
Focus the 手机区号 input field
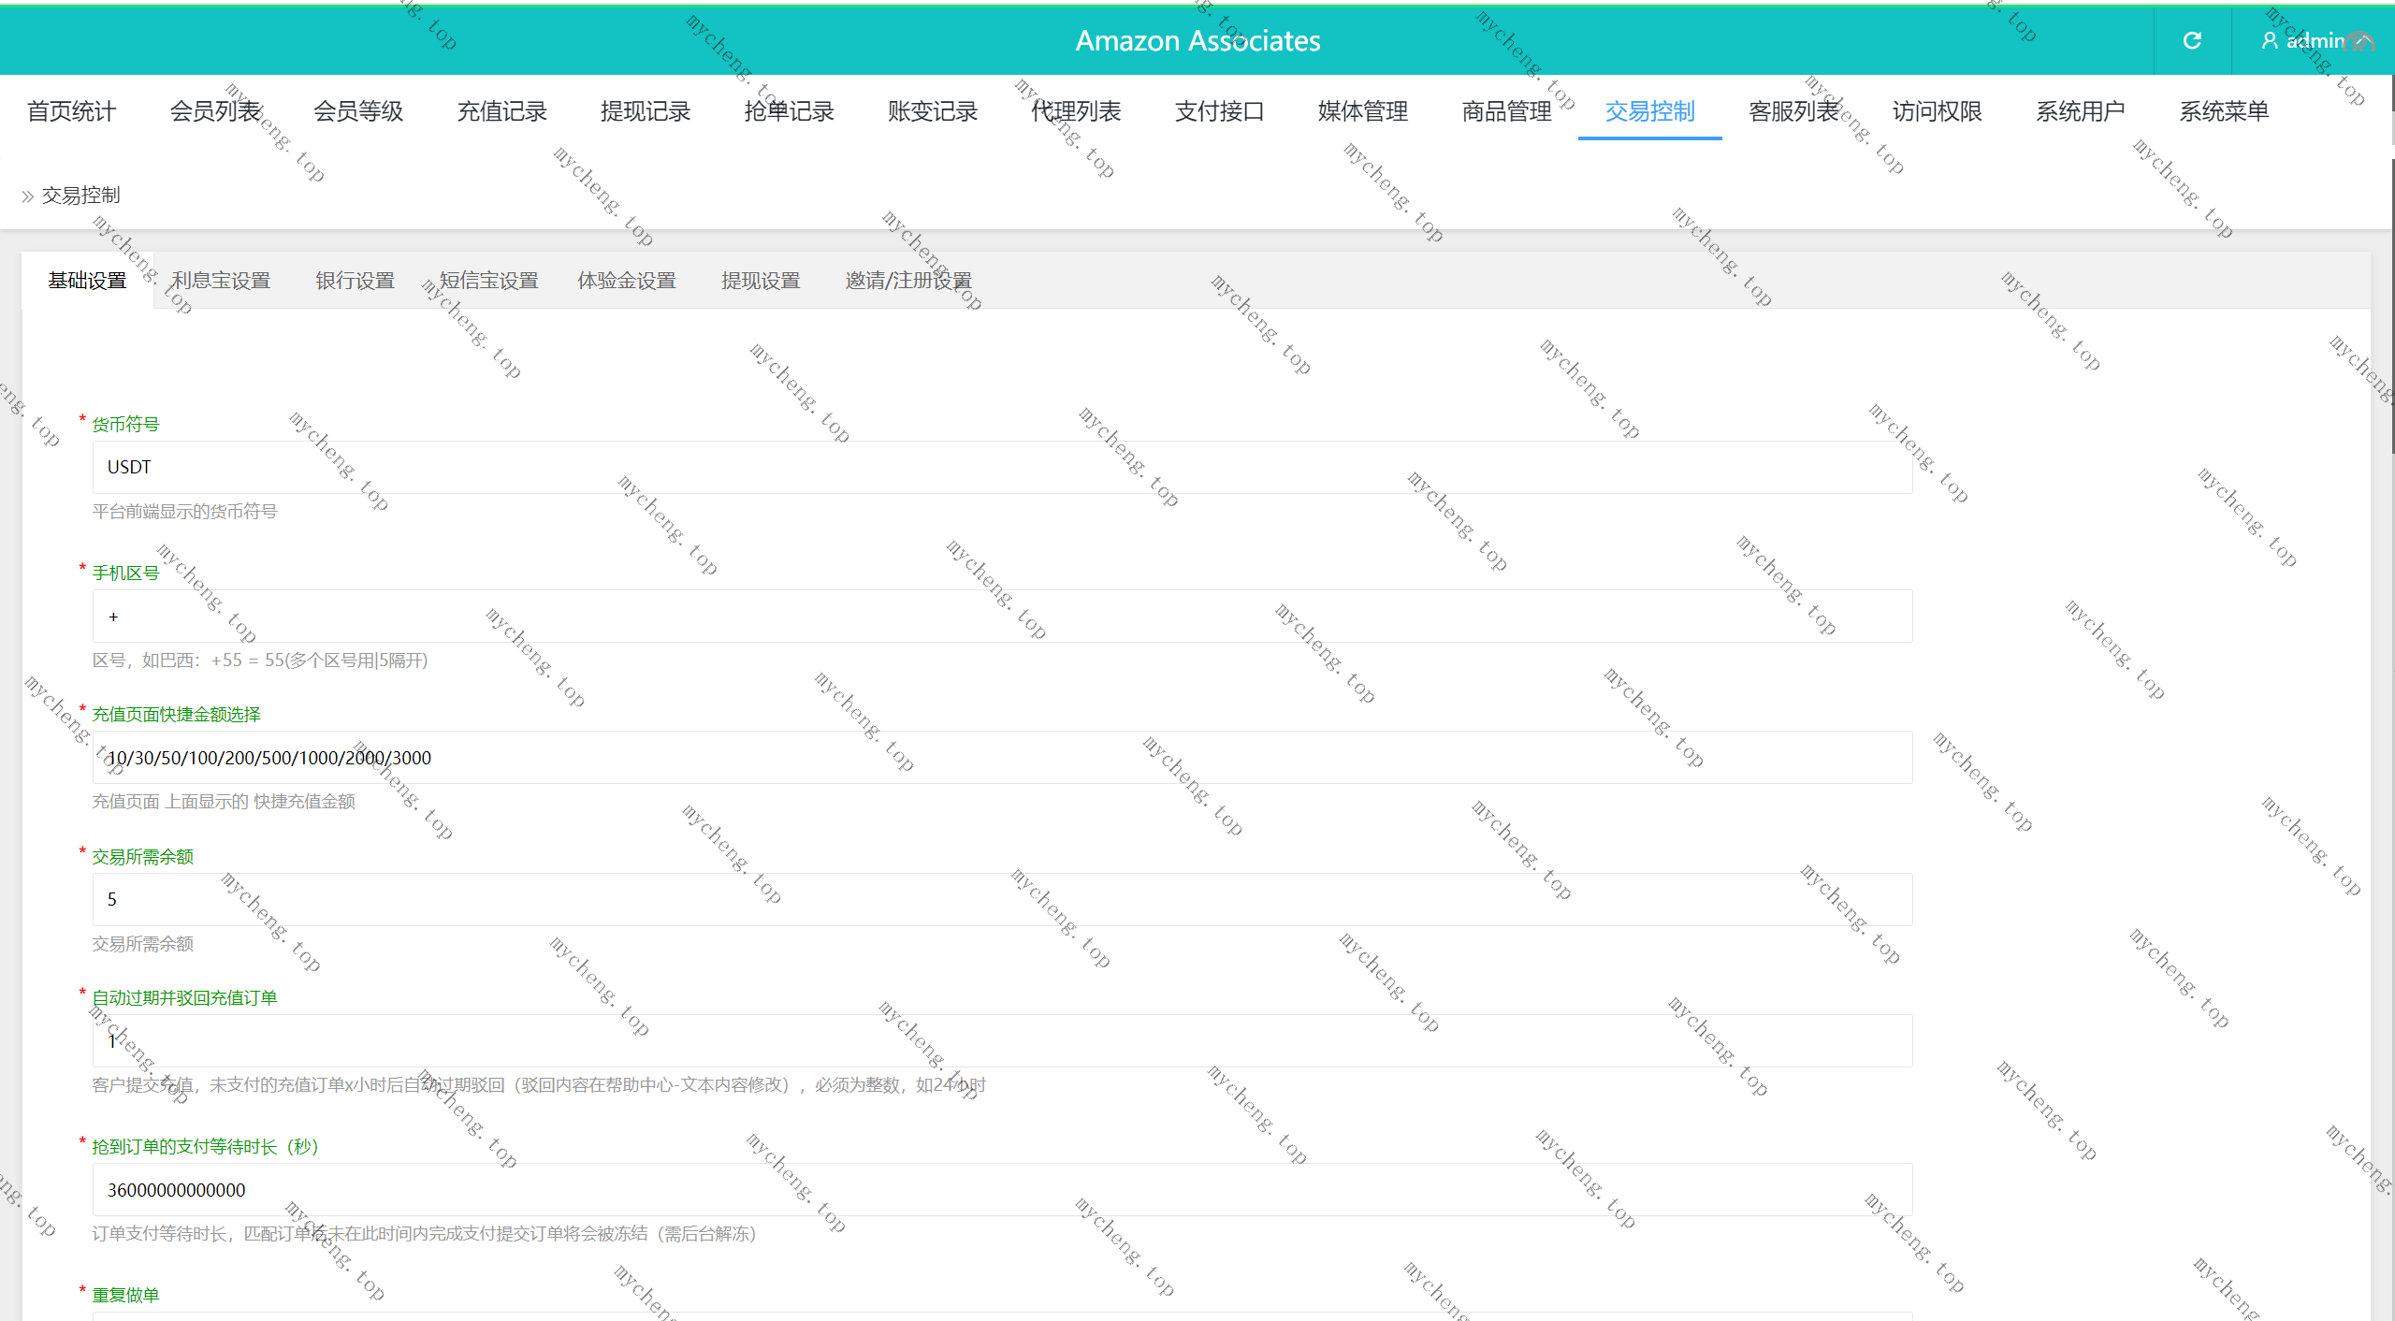click(1001, 617)
